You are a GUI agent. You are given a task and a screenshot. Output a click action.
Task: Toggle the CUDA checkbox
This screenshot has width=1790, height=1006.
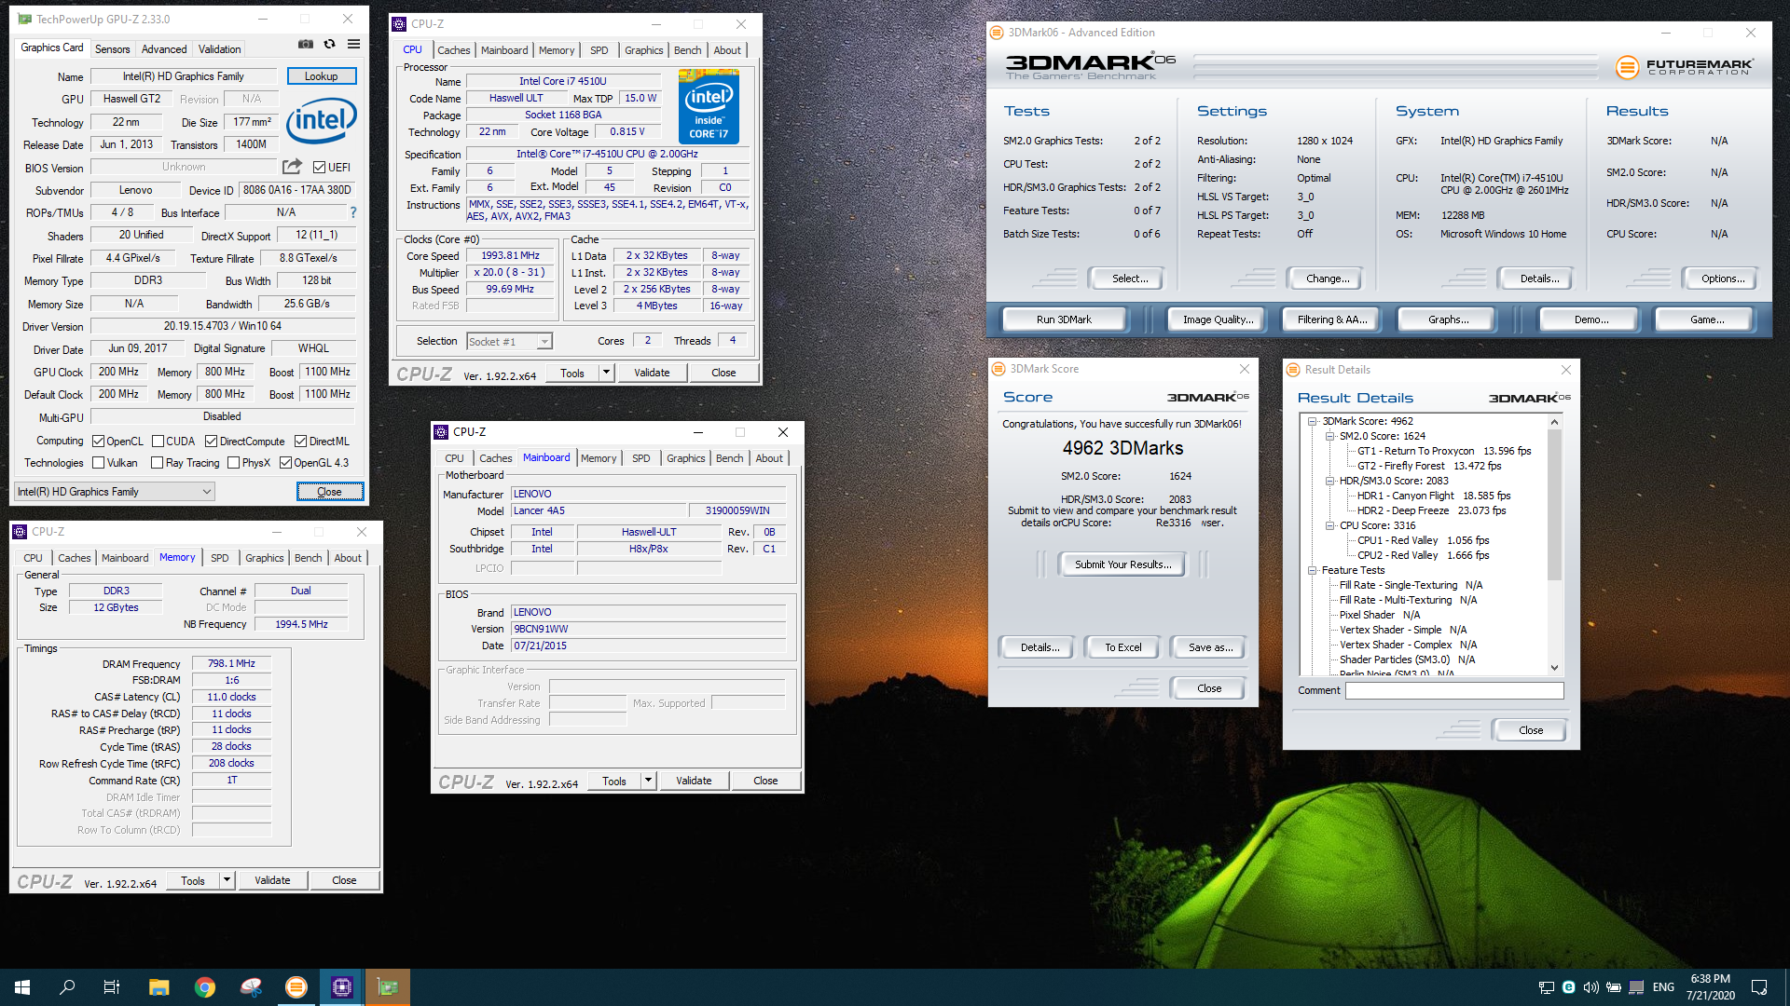click(158, 442)
